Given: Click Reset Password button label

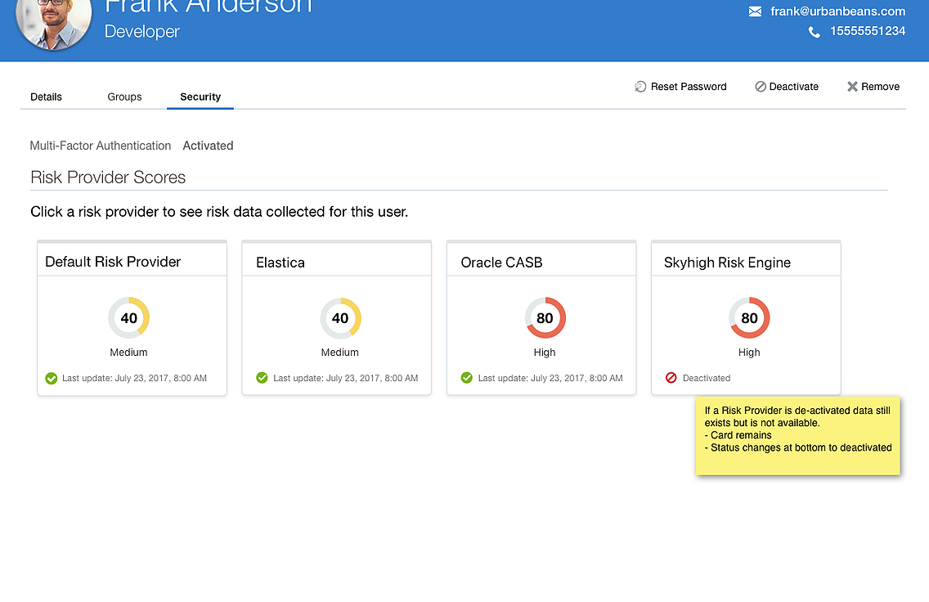Looking at the screenshot, I should [689, 87].
